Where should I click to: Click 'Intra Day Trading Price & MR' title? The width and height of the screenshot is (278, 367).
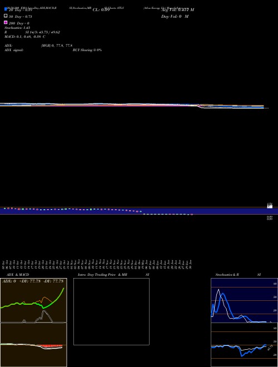tap(102, 275)
